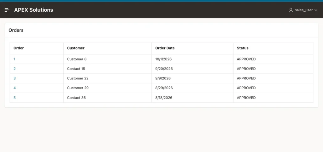This screenshot has width=323, height=152.
Task: Click the user profile icon beside sales_user
Action: [291, 10]
